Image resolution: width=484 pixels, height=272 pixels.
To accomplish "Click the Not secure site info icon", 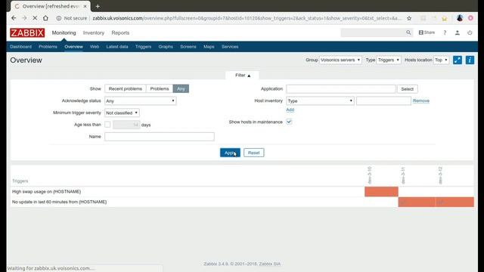I will click(x=59, y=18).
